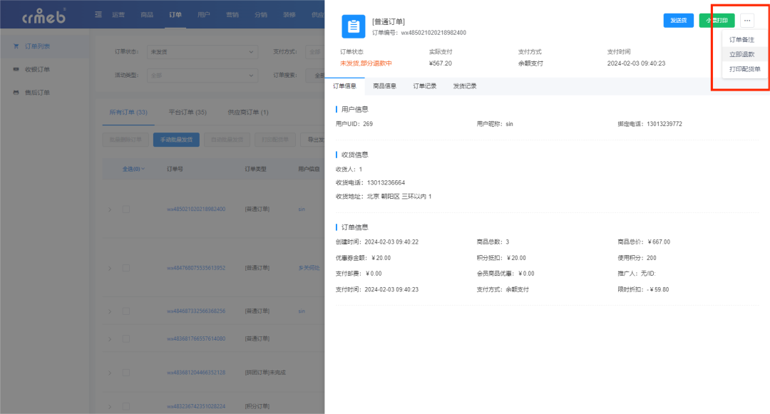Screen dimensions: 770x414
Task: Open the 用户 top navigation item
Action: point(204,15)
